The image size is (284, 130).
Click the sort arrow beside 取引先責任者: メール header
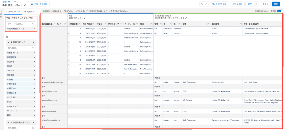[x=60, y=24]
